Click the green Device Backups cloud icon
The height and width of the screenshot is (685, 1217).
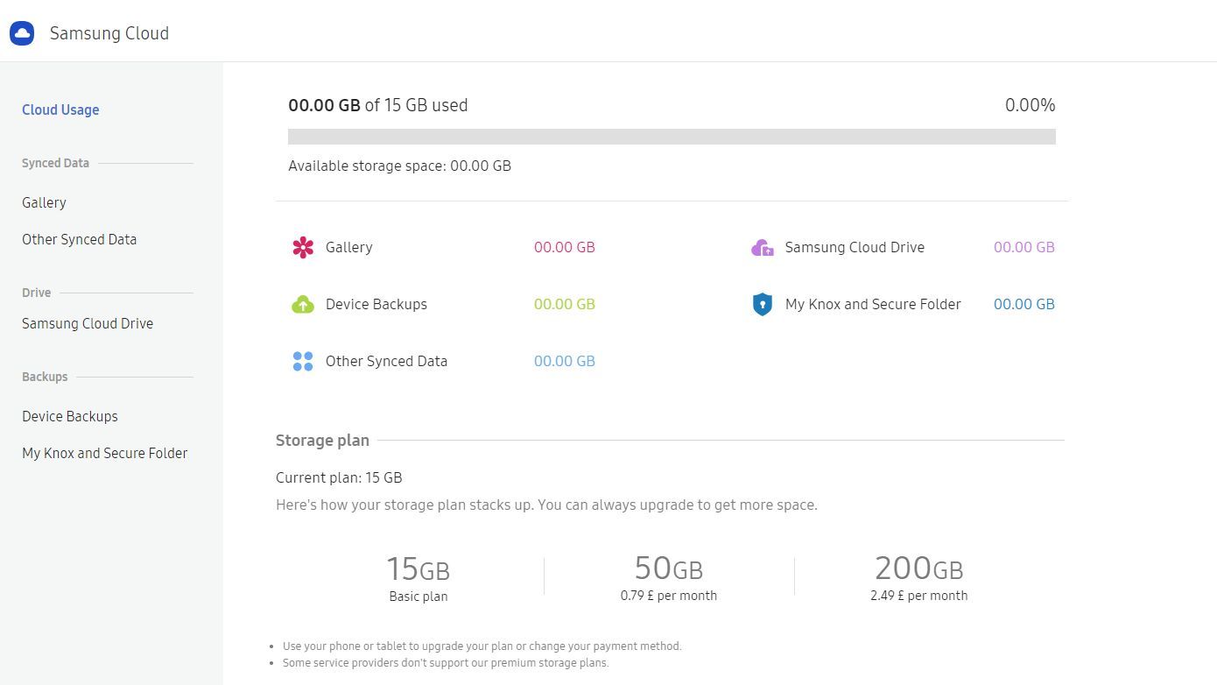(302, 304)
